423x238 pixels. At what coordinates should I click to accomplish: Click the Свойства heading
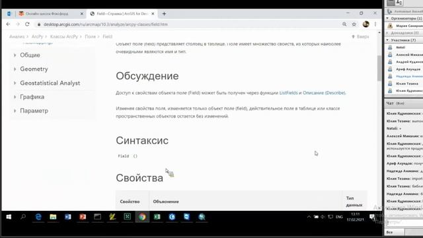pos(139,178)
